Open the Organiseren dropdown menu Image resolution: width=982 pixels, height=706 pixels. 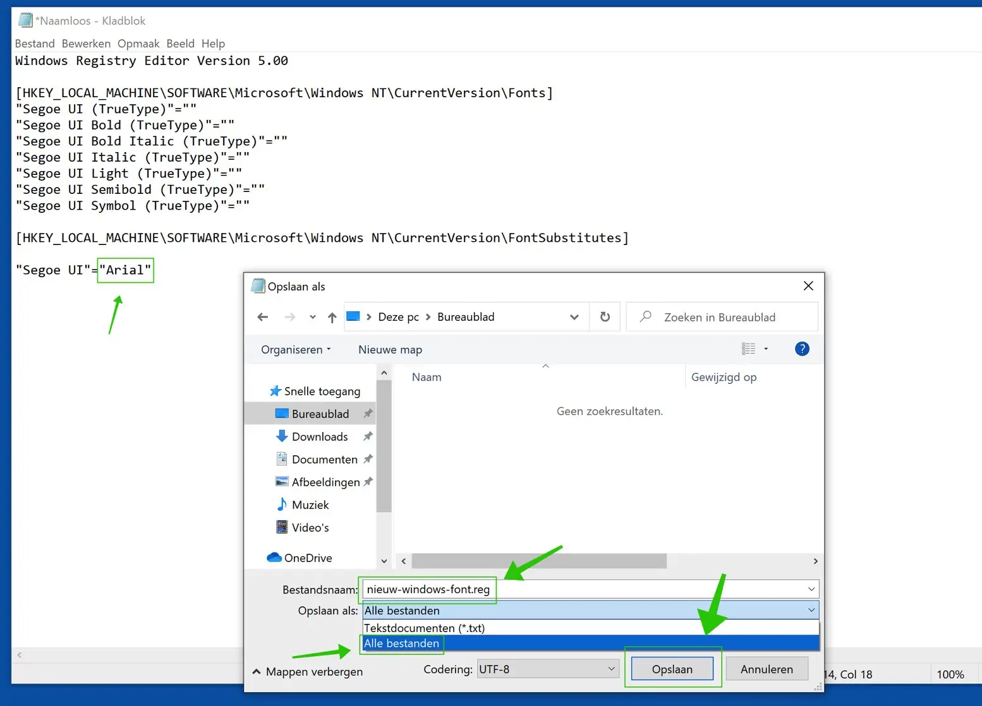pos(296,349)
